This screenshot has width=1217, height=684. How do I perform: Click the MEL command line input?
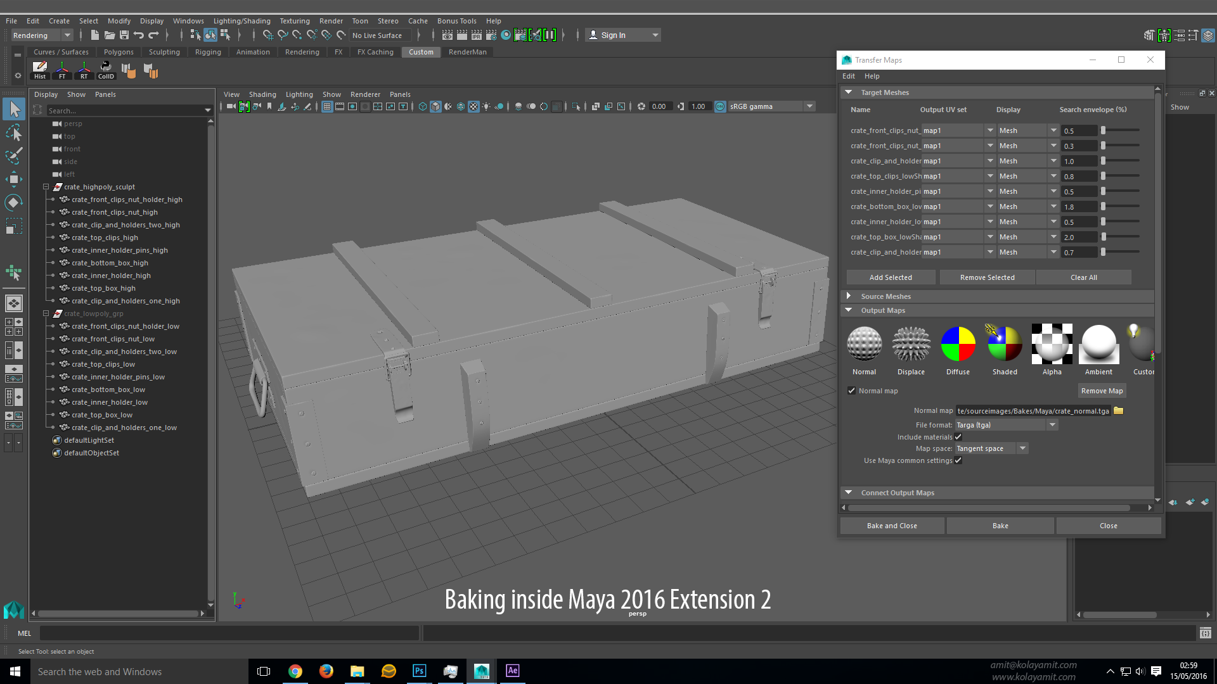pyautogui.click(x=229, y=633)
